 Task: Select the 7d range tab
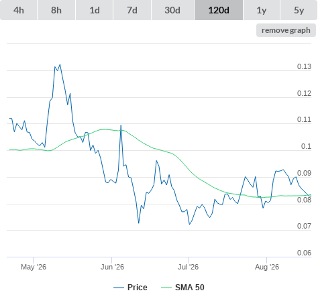tap(132, 10)
